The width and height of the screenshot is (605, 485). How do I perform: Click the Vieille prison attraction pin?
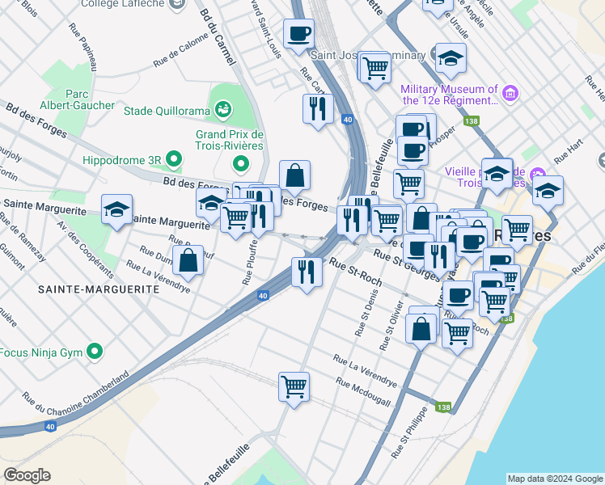(538, 175)
